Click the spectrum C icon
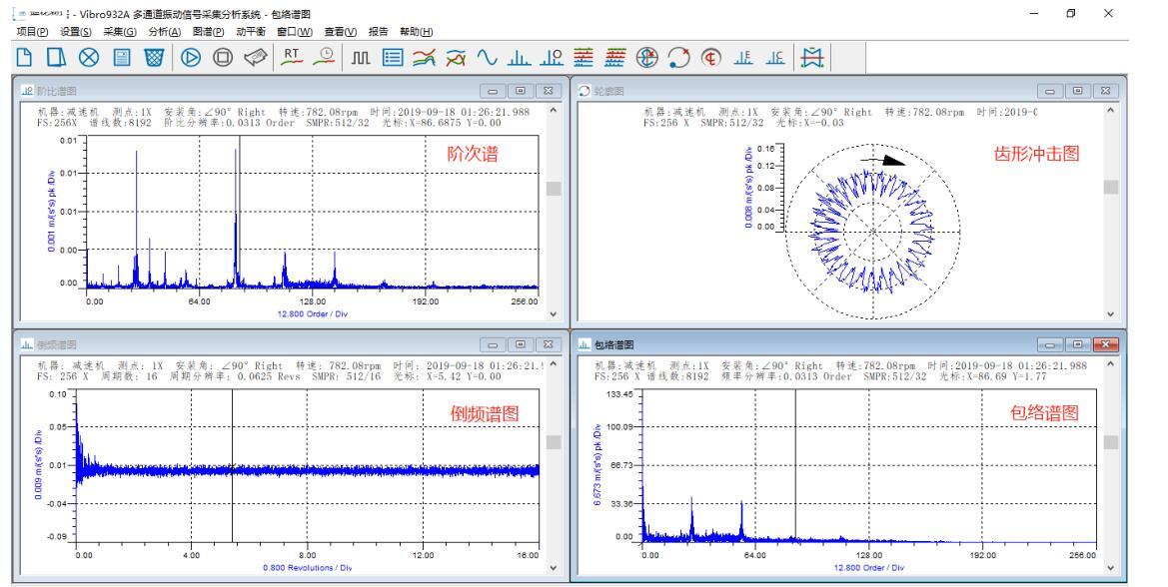This screenshot has width=1168, height=587. (775, 57)
